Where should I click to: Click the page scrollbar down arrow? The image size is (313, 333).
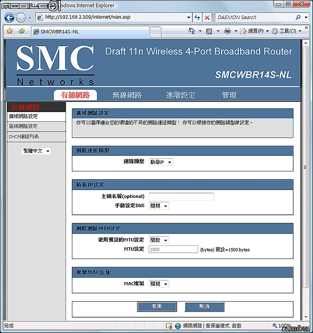tap(306, 317)
